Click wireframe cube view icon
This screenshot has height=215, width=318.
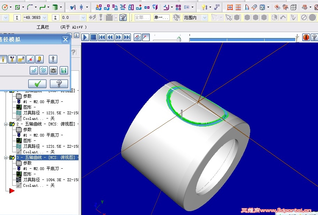(294, 7)
